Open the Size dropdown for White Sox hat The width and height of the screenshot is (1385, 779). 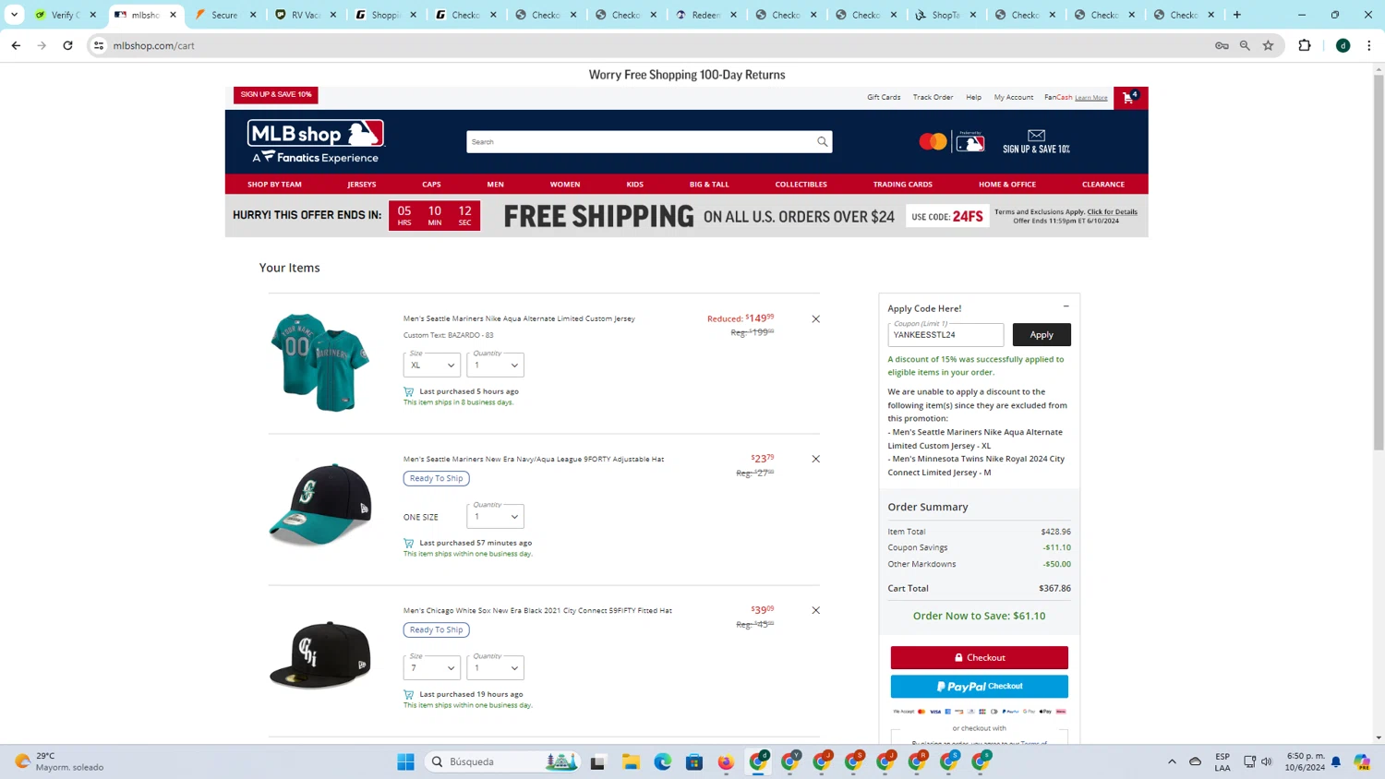pos(431,667)
